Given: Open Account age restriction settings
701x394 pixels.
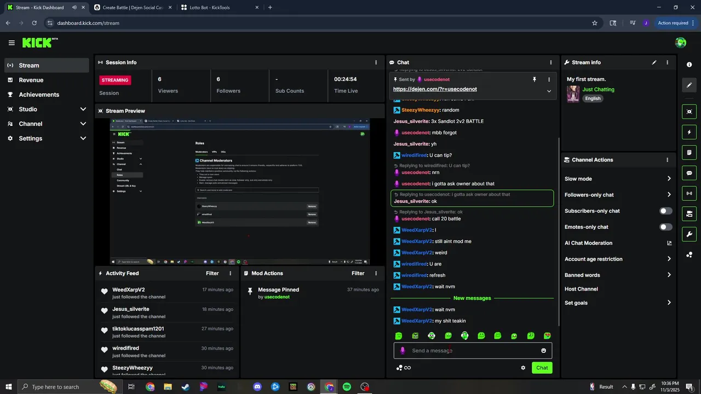Looking at the screenshot, I should point(618,259).
